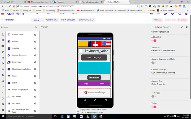Click the help icon next to List View
191x119 pixels.
click(35, 104)
